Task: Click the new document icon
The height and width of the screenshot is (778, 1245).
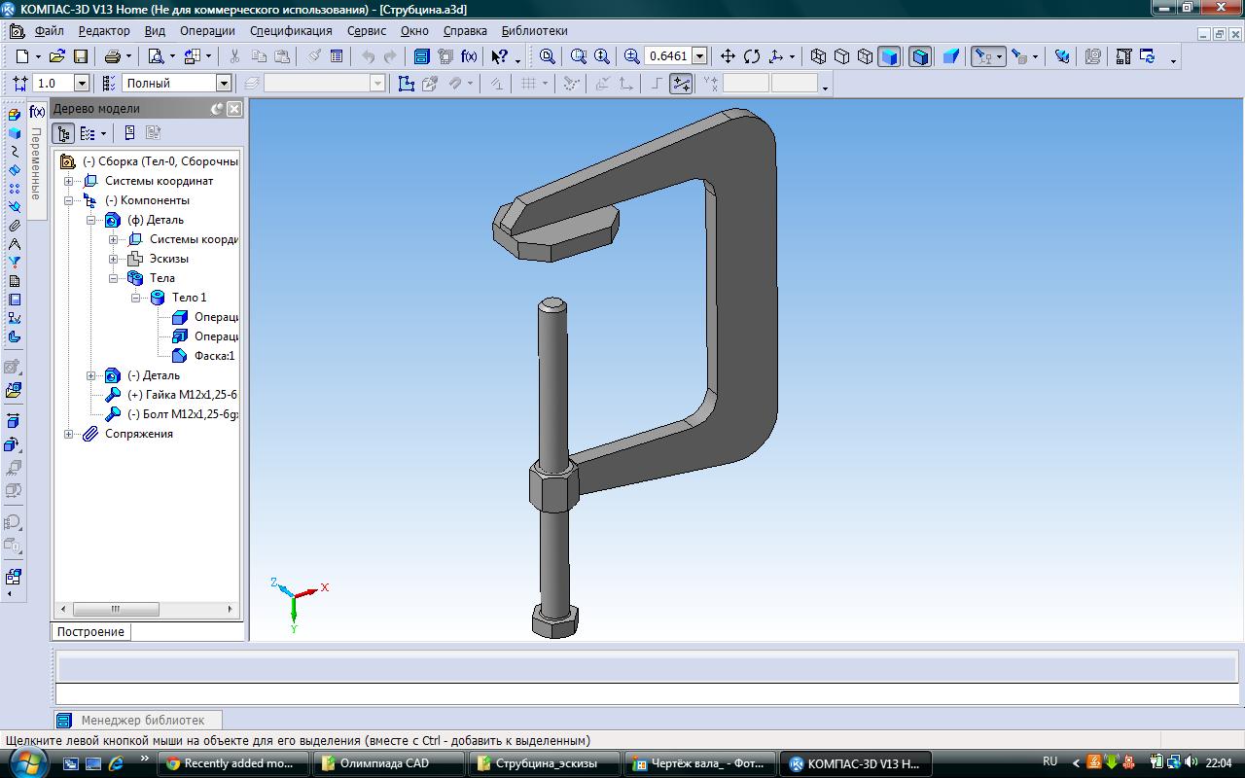Action: click(22, 56)
